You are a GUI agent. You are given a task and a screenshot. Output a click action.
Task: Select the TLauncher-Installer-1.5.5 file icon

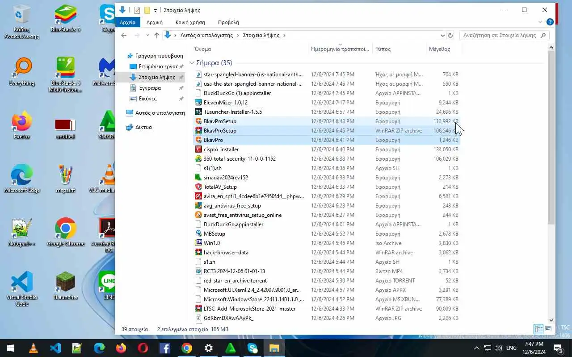tap(199, 112)
